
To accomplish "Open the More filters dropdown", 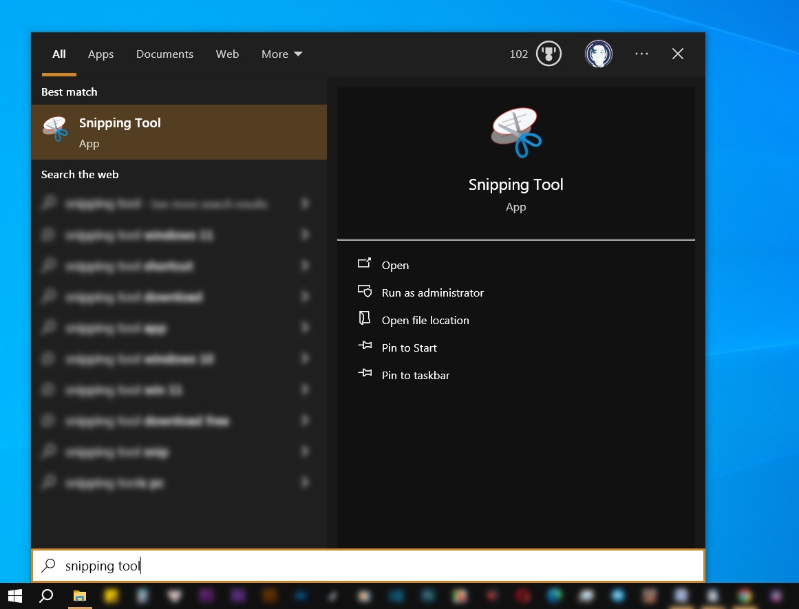I will coord(281,54).
